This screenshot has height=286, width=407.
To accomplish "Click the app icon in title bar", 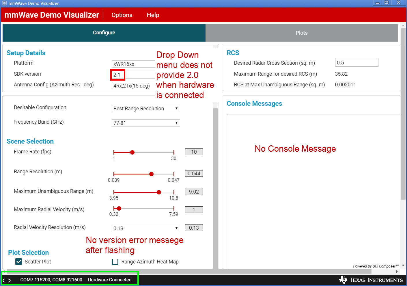I will (4, 3).
